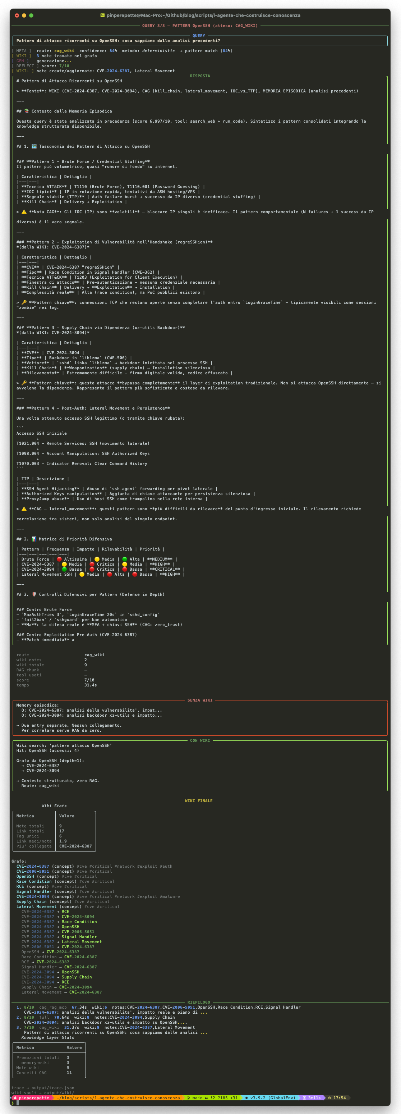
Task: Select the query line Pattern di attacco ricorrenti su OpenSSH
Action: click(x=118, y=41)
